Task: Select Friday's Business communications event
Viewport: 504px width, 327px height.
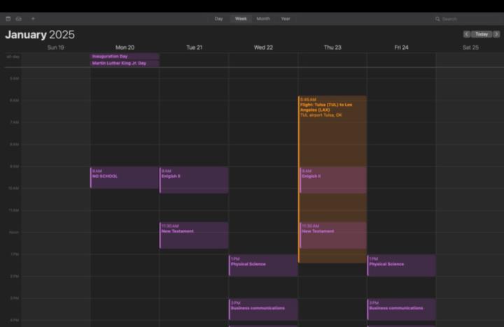Action: 402,310
